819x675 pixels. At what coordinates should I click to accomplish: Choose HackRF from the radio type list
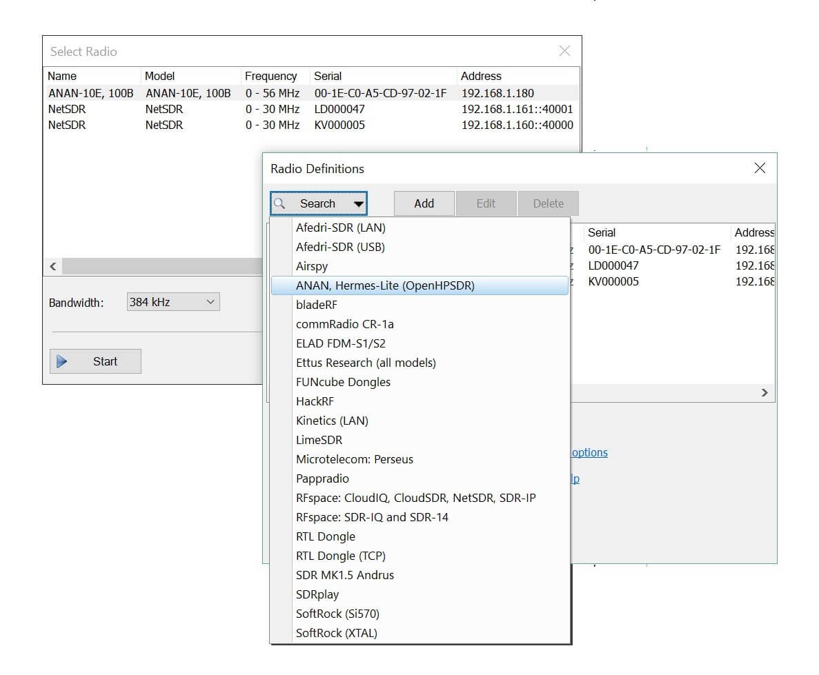pos(315,401)
